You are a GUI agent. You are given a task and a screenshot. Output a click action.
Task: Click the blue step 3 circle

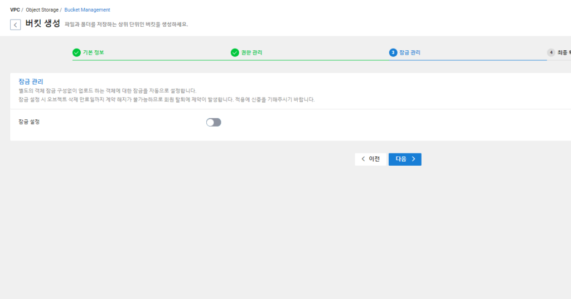pyautogui.click(x=393, y=52)
